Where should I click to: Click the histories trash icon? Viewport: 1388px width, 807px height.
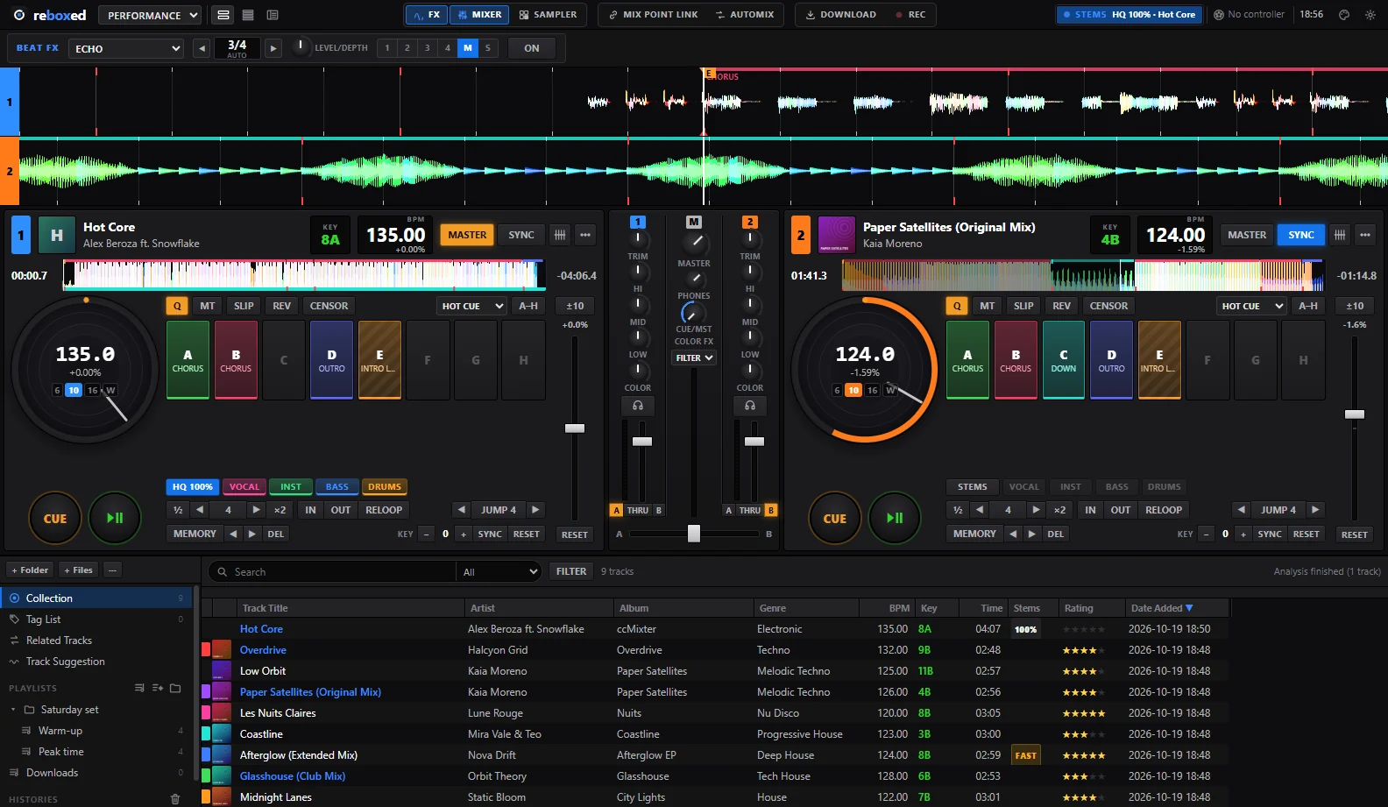(175, 799)
